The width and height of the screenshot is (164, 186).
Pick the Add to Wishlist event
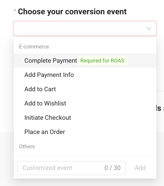tap(85, 103)
